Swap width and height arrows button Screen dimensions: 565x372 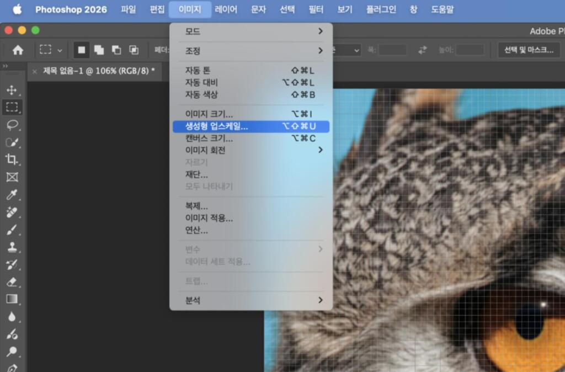coord(423,50)
